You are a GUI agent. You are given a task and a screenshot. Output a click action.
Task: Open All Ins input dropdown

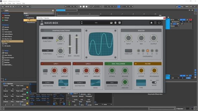coord(174,20)
